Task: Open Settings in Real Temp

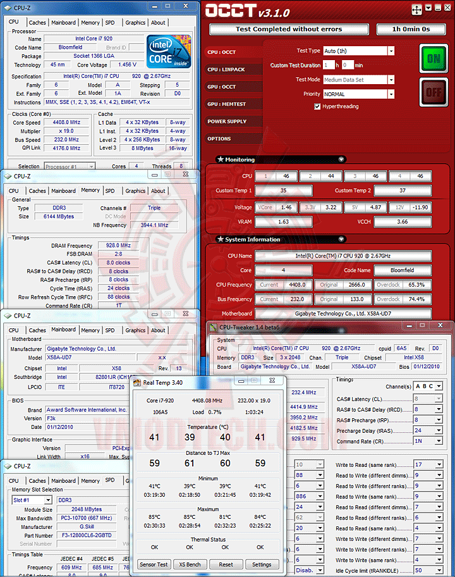Action: point(262,564)
